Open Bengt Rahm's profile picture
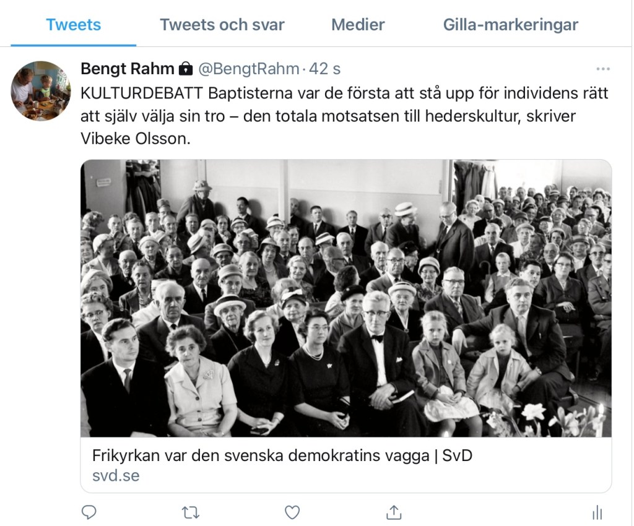The height and width of the screenshot is (526, 634). click(x=40, y=91)
